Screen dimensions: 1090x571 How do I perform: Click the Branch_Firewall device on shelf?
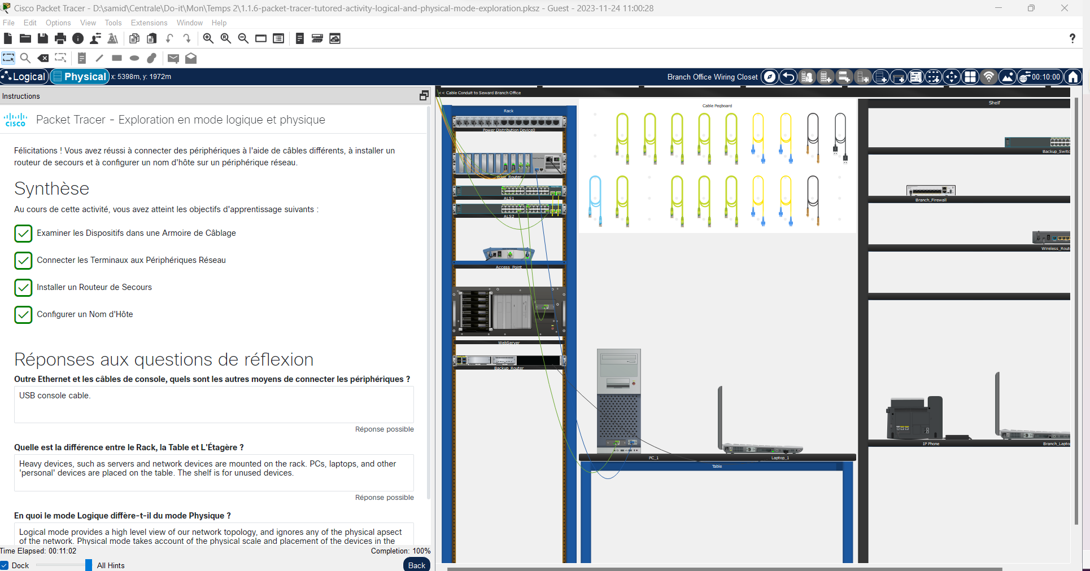point(931,191)
